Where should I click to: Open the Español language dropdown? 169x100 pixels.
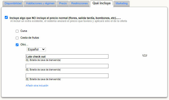[36, 49]
